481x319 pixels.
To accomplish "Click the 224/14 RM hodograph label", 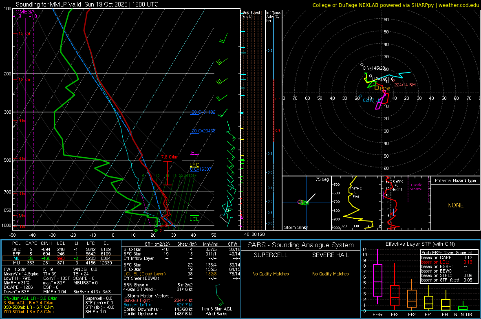I will pos(405,85).
